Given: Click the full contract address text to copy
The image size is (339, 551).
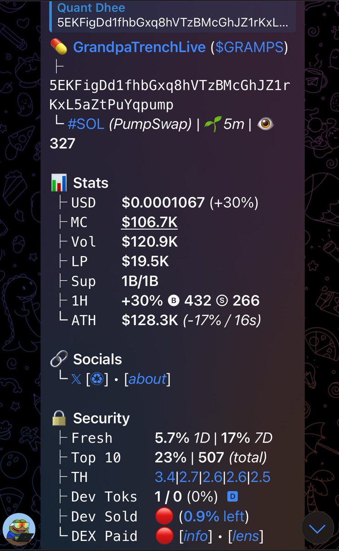Looking at the screenshot, I should tap(170, 95).
